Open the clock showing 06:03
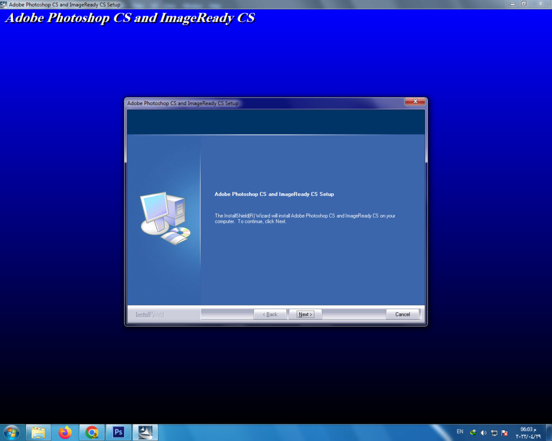 coord(528,432)
